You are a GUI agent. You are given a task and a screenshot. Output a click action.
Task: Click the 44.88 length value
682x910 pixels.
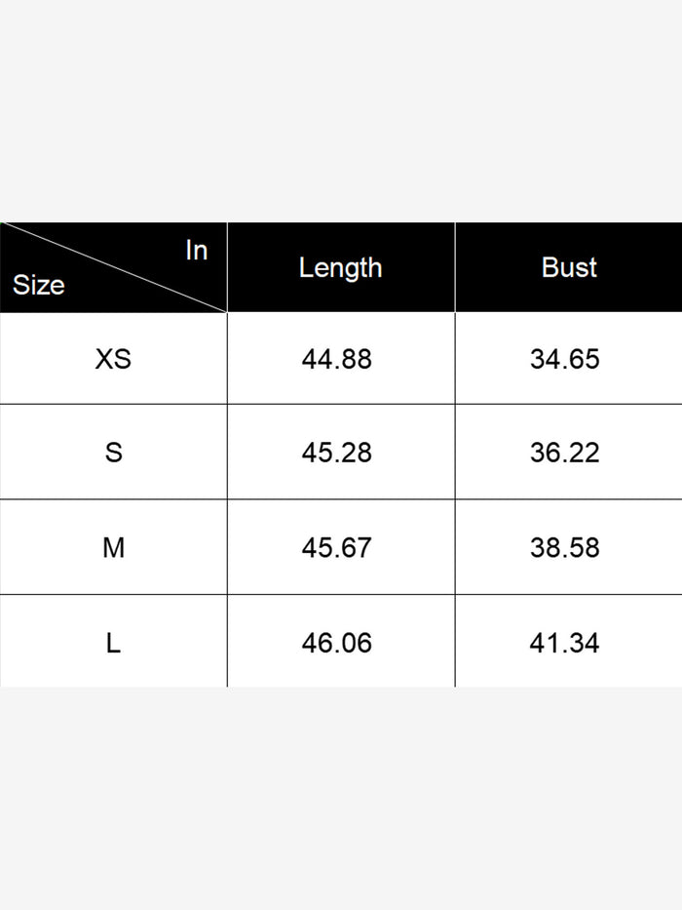tap(337, 359)
